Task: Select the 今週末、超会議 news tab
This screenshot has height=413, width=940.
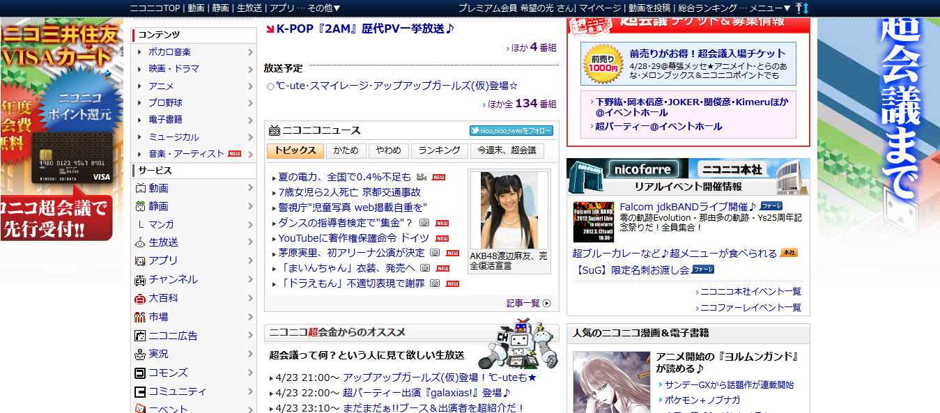Action: pyautogui.click(x=507, y=150)
